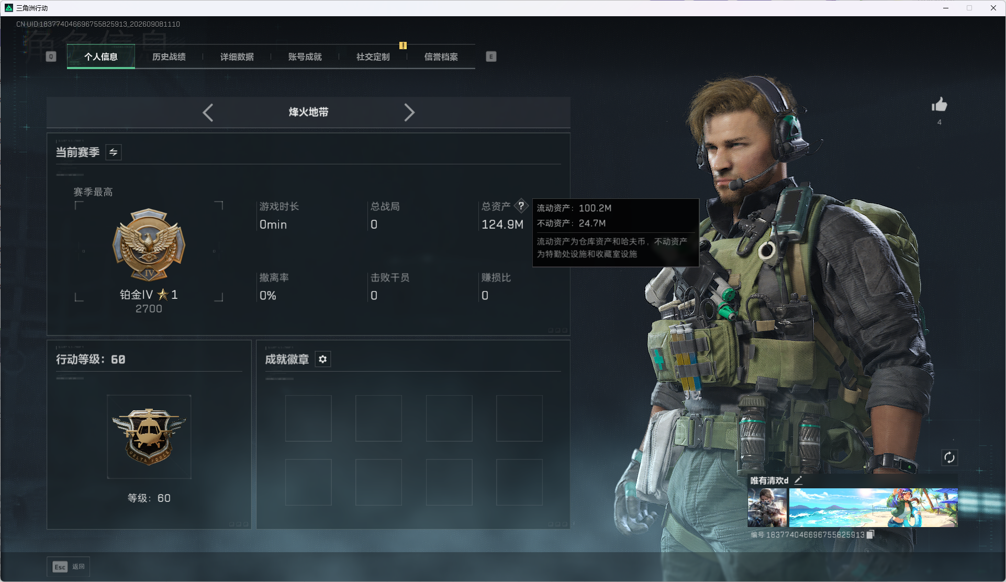1006x582 pixels.
Task: Click the Platinum IV rank emblem
Action: pos(149,244)
